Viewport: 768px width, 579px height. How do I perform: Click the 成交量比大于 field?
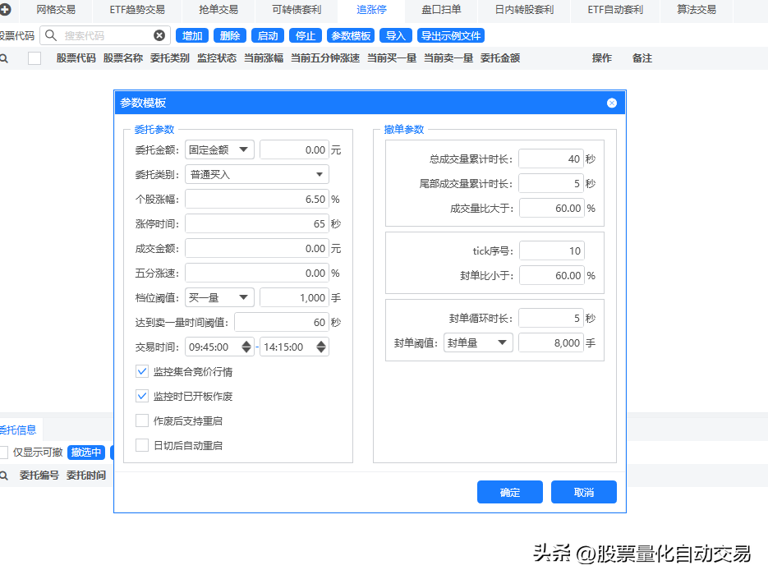pos(552,208)
